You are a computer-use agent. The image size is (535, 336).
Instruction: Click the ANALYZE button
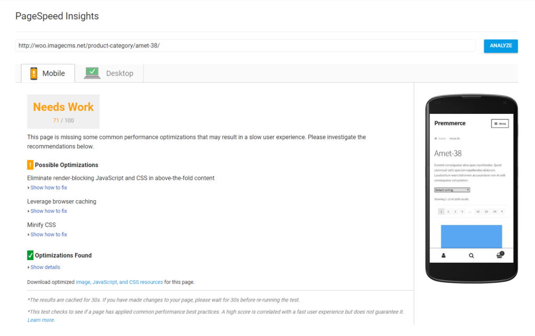pyautogui.click(x=501, y=45)
